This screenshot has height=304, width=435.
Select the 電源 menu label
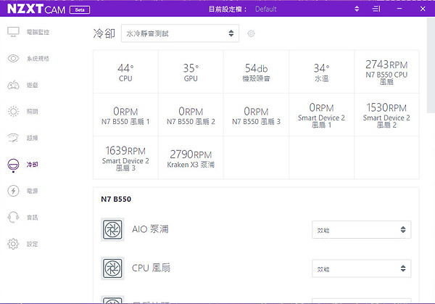coord(32,191)
